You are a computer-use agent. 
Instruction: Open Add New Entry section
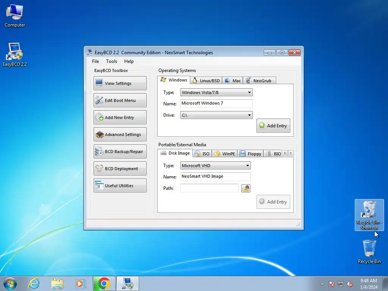click(120, 117)
